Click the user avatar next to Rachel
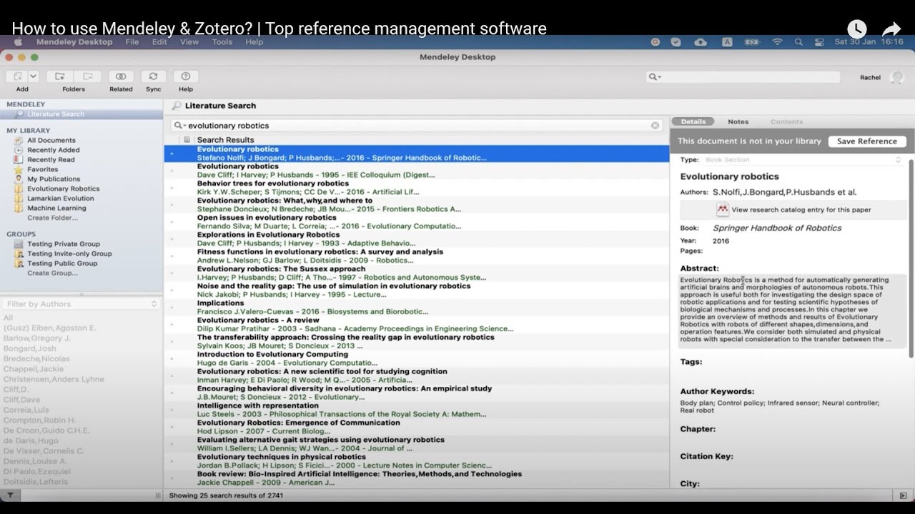Screen dimensions: 915x514 point(896,77)
